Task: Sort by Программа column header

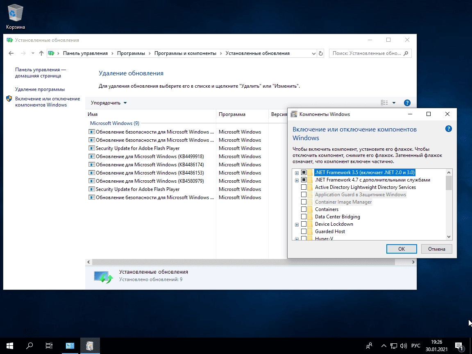Action: (x=242, y=114)
